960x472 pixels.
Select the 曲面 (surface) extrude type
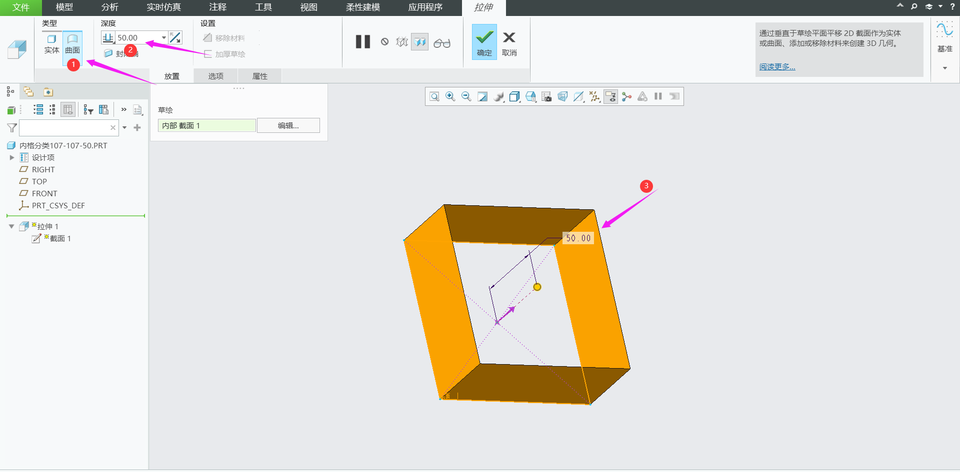click(x=72, y=43)
